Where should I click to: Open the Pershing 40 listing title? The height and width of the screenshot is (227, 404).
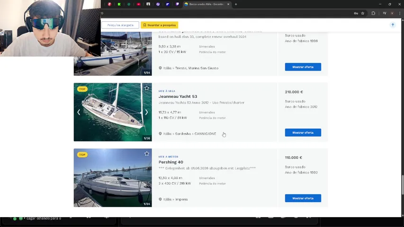click(x=171, y=162)
